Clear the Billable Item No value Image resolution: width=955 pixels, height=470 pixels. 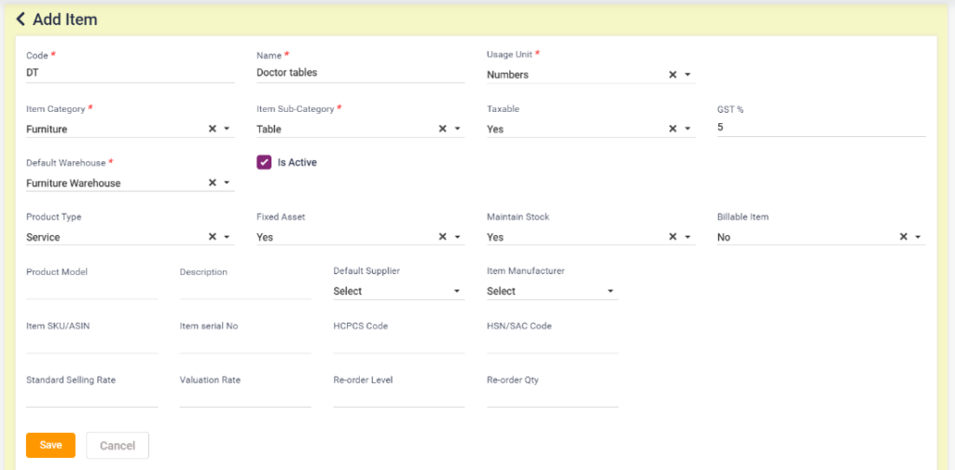pyautogui.click(x=903, y=237)
